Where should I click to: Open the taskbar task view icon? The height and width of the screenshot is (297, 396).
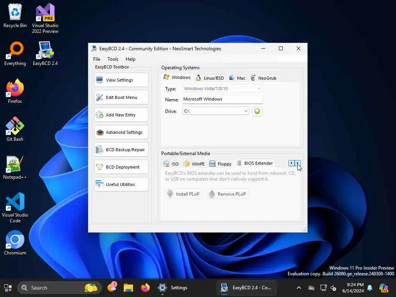click(x=8, y=288)
